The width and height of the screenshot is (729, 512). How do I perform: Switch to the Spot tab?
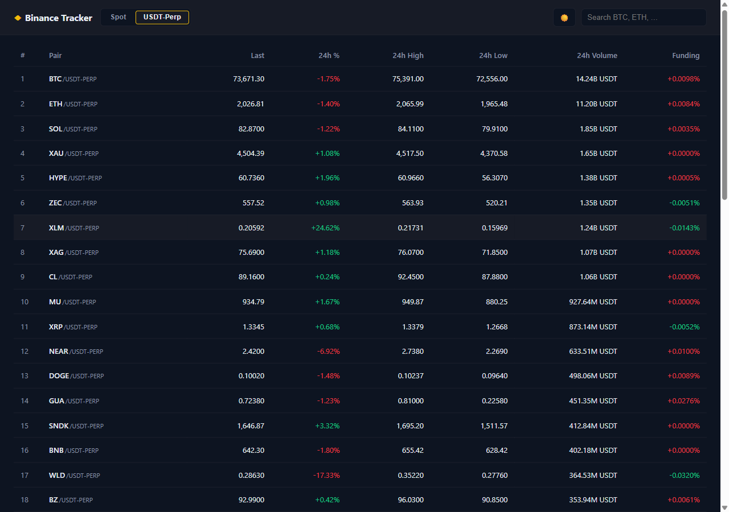118,17
